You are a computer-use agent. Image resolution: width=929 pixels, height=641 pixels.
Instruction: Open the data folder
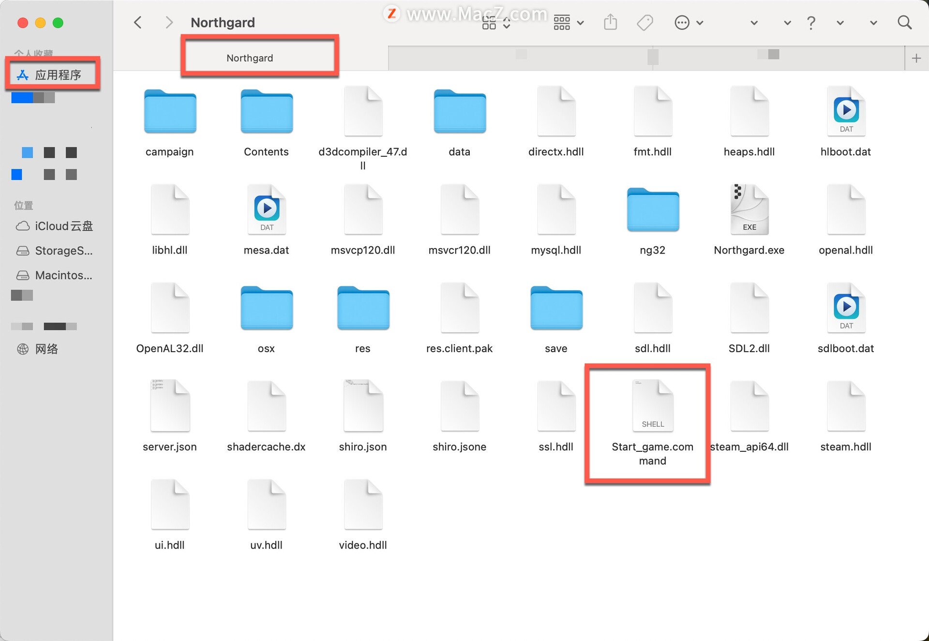pos(460,112)
